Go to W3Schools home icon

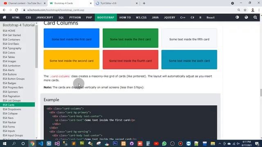click(x=5, y=17)
